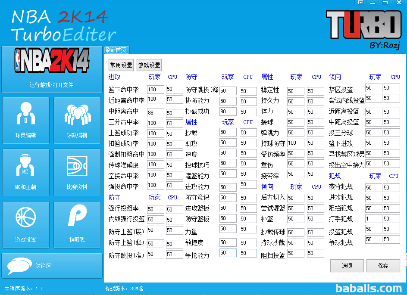The height and width of the screenshot is (295, 407).
Task: Click the 受伤频率 player value field
Action: (296, 153)
